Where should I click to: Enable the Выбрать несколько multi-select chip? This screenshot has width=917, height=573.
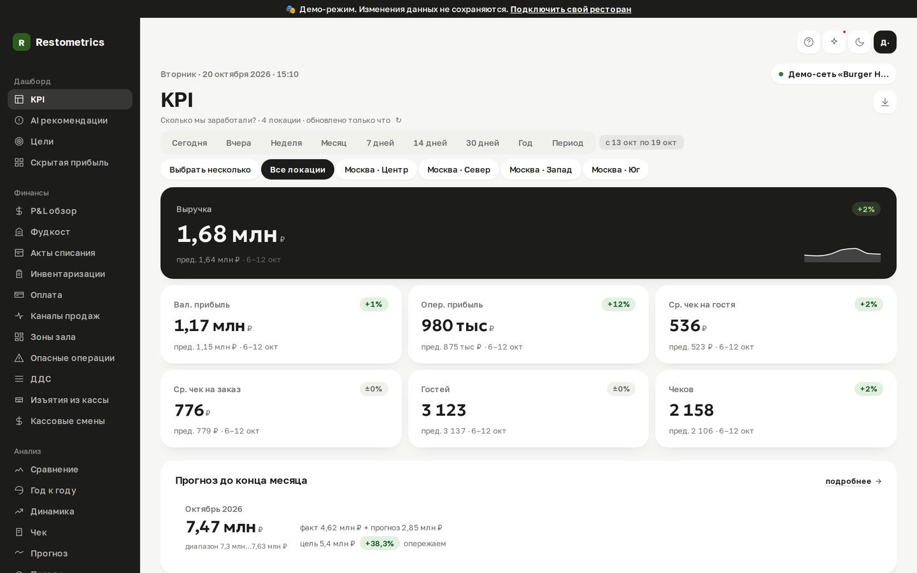pos(210,169)
